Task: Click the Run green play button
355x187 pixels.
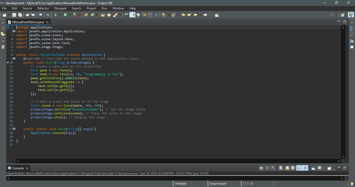Action: (x=65, y=15)
